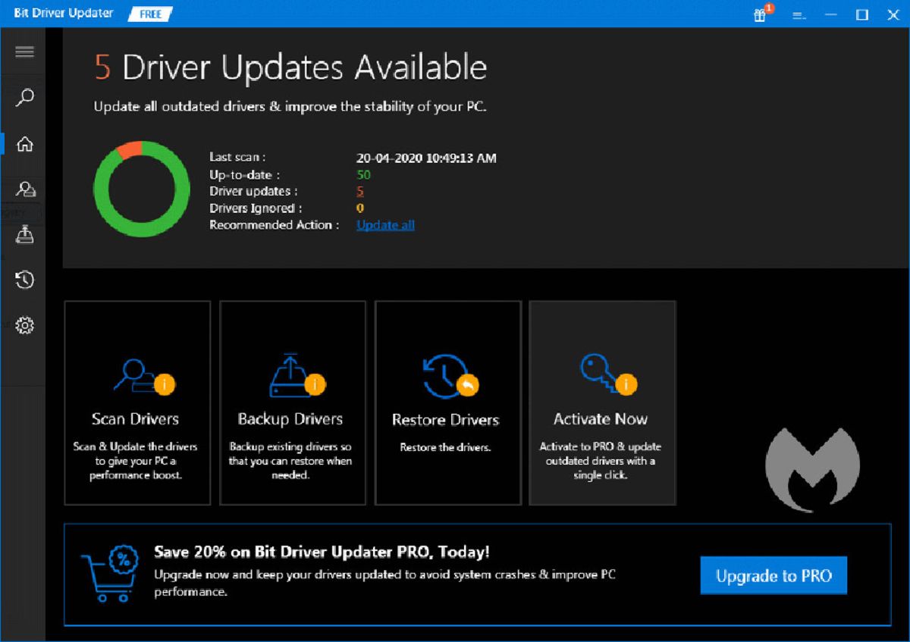Open the Restore Drivers card title

[445, 420]
